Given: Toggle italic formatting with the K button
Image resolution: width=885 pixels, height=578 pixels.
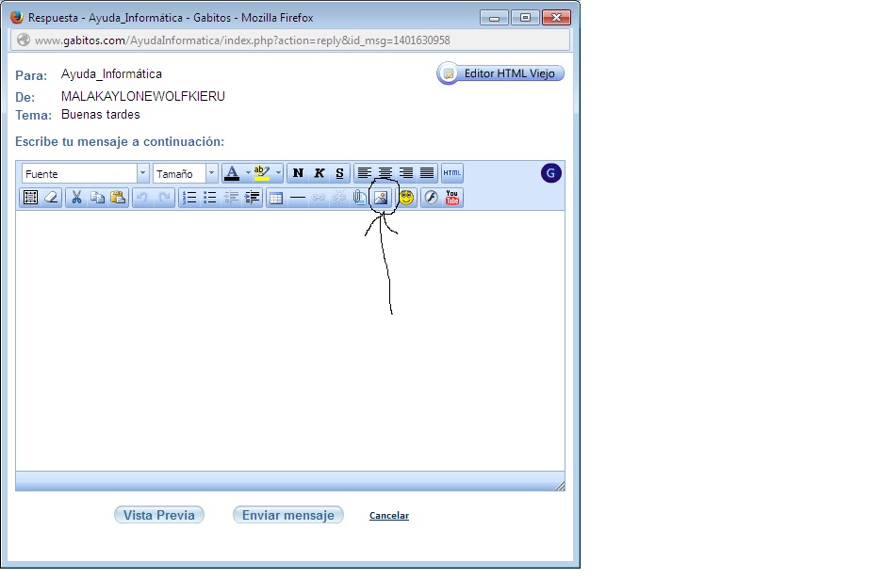Looking at the screenshot, I should pos(319,173).
